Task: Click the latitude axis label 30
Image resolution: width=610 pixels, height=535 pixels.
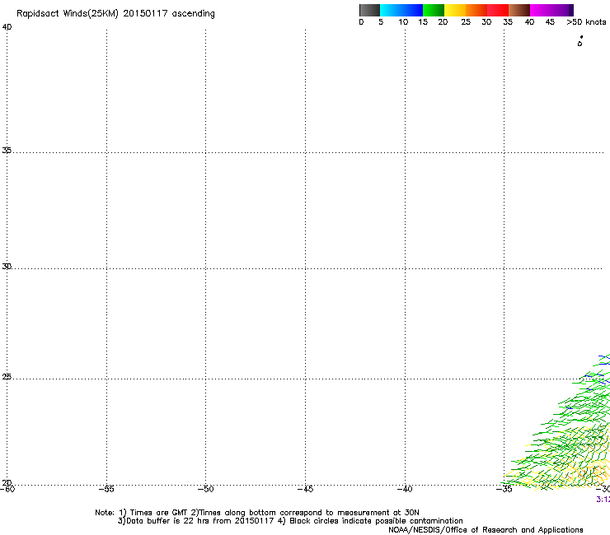Action: 7,267
